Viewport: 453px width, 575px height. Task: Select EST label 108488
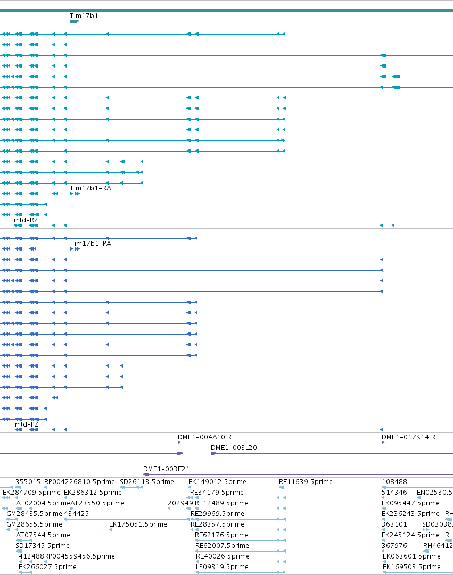coord(394,482)
